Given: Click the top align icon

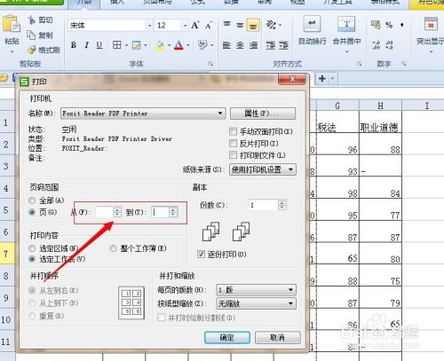Looking at the screenshot, I should [x=227, y=25].
